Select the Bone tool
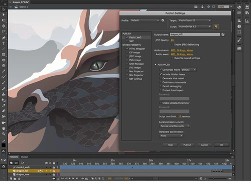 (4, 89)
